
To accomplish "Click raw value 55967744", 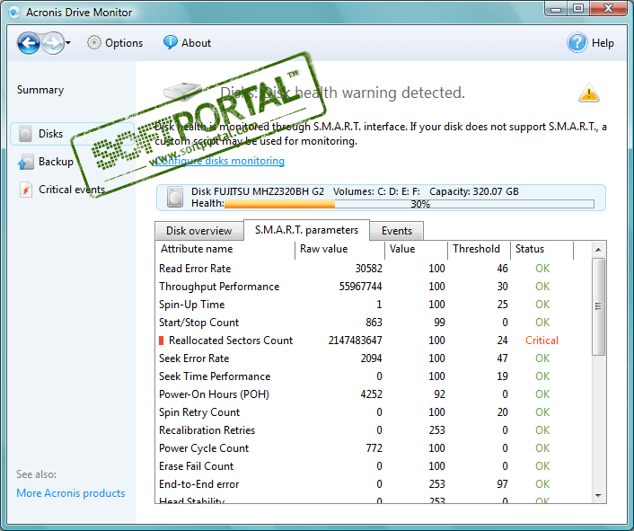I will (x=360, y=287).
